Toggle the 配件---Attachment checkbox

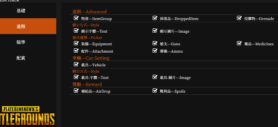click(76, 51)
